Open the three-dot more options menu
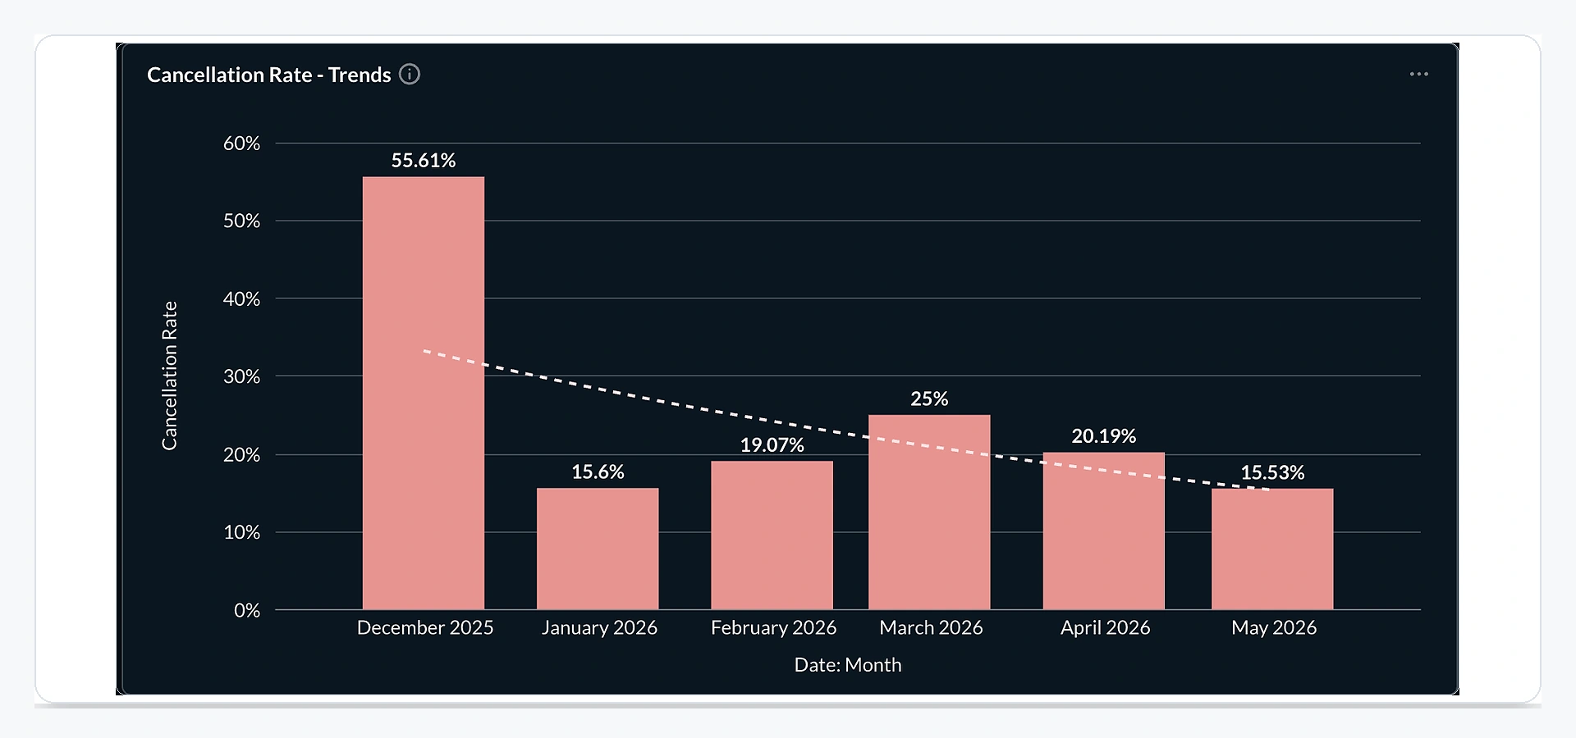The height and width of the screenshot is (738, 1576). pyautogui.click(x=1418, y=74)
